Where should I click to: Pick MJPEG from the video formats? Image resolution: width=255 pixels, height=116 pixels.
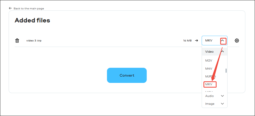coord(211,76)
